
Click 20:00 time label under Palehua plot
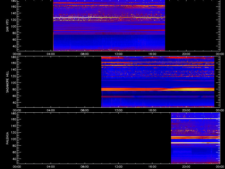[x=186, y=167]
